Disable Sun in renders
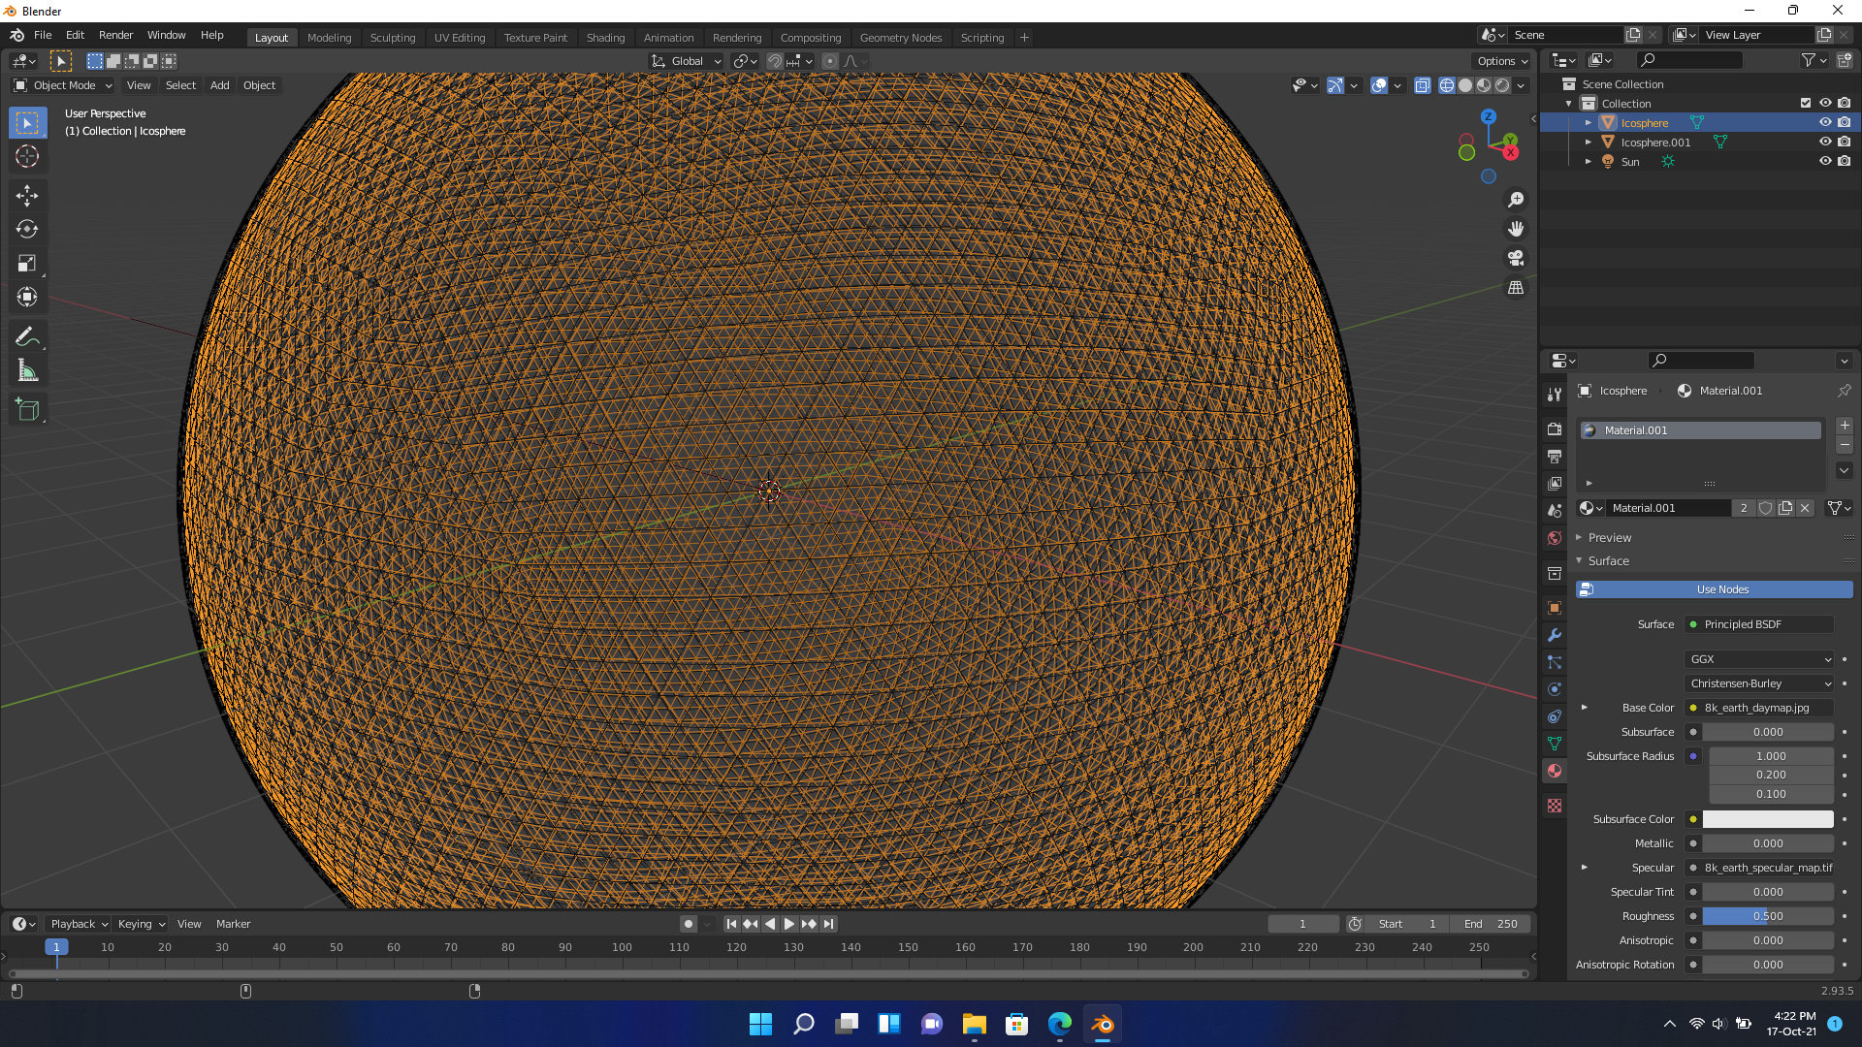 click(x=1845, y=162)
